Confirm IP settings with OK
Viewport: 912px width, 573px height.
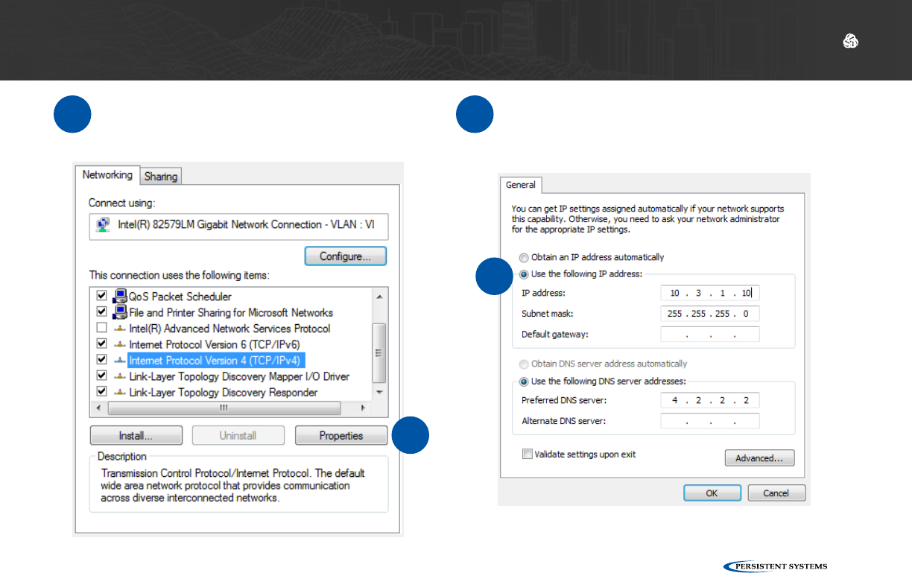click(712, 493)
